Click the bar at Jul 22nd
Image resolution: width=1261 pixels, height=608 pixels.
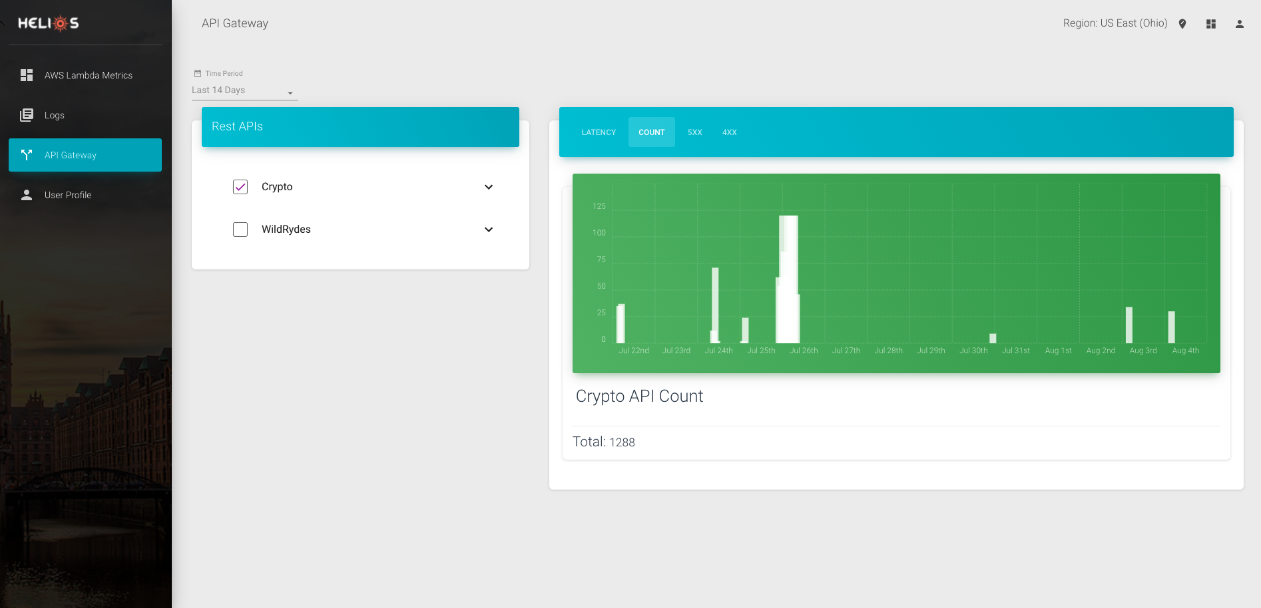pyautogui.click(x=621, y=324)
